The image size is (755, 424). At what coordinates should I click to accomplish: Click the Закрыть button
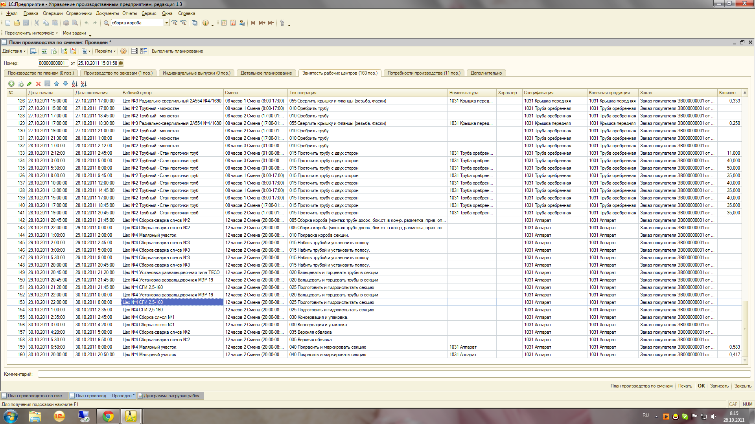pyautogui.click(x=743, y=386)
